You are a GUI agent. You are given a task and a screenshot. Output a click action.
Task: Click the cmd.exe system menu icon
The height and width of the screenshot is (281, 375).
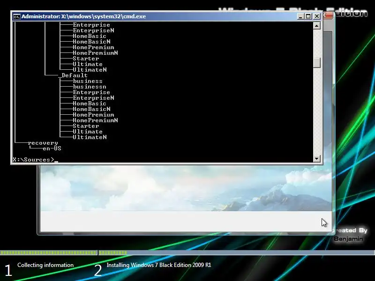tap(16, 16)
